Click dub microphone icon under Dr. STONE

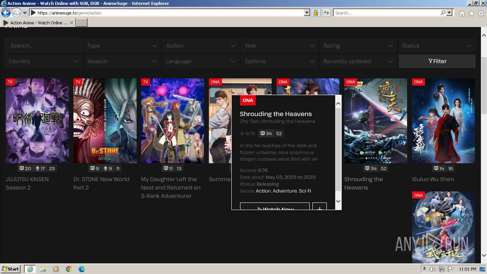click(x=105, y=168)
